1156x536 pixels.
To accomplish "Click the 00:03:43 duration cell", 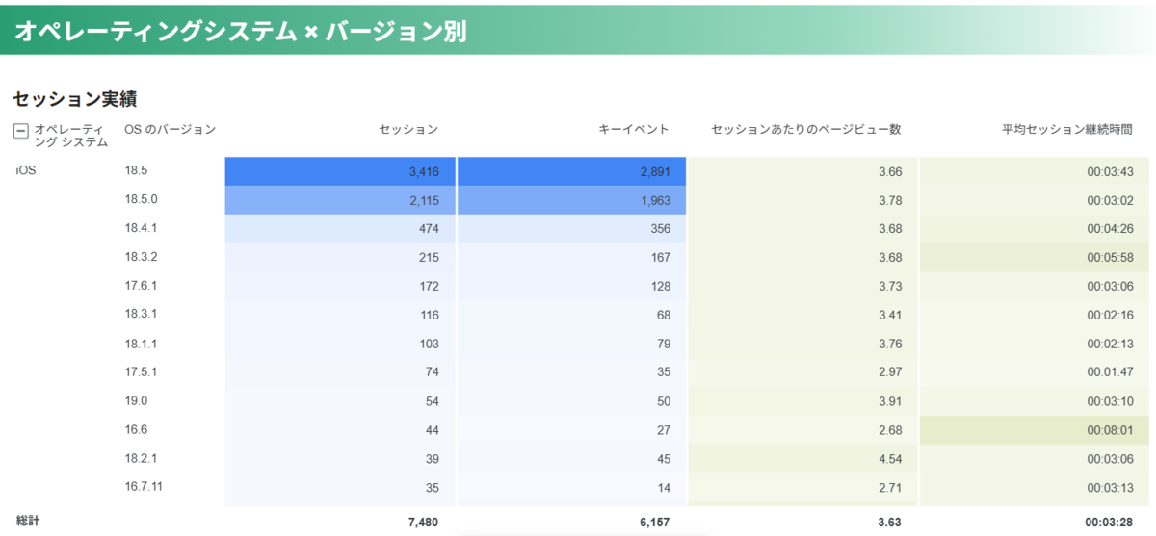I will 1035,171.
